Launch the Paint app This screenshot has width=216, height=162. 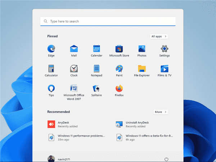click(x=119, y=69)
